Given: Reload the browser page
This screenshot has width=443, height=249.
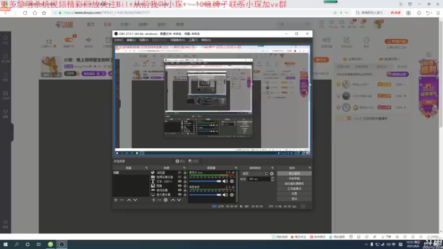Looking at the screenshot, I should (x=25, y=13).
